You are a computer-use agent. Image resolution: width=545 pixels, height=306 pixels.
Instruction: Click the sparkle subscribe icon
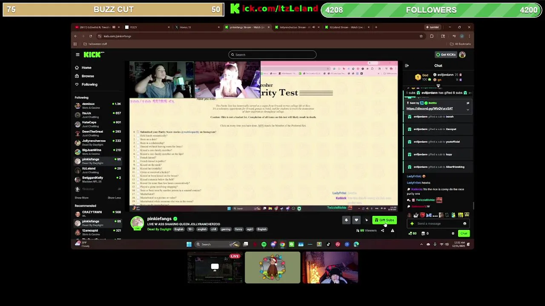coord(366,220)
